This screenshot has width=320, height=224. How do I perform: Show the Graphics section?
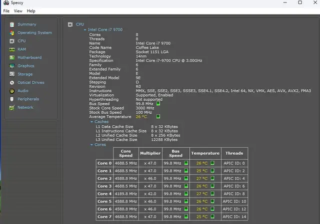[25, 66]
